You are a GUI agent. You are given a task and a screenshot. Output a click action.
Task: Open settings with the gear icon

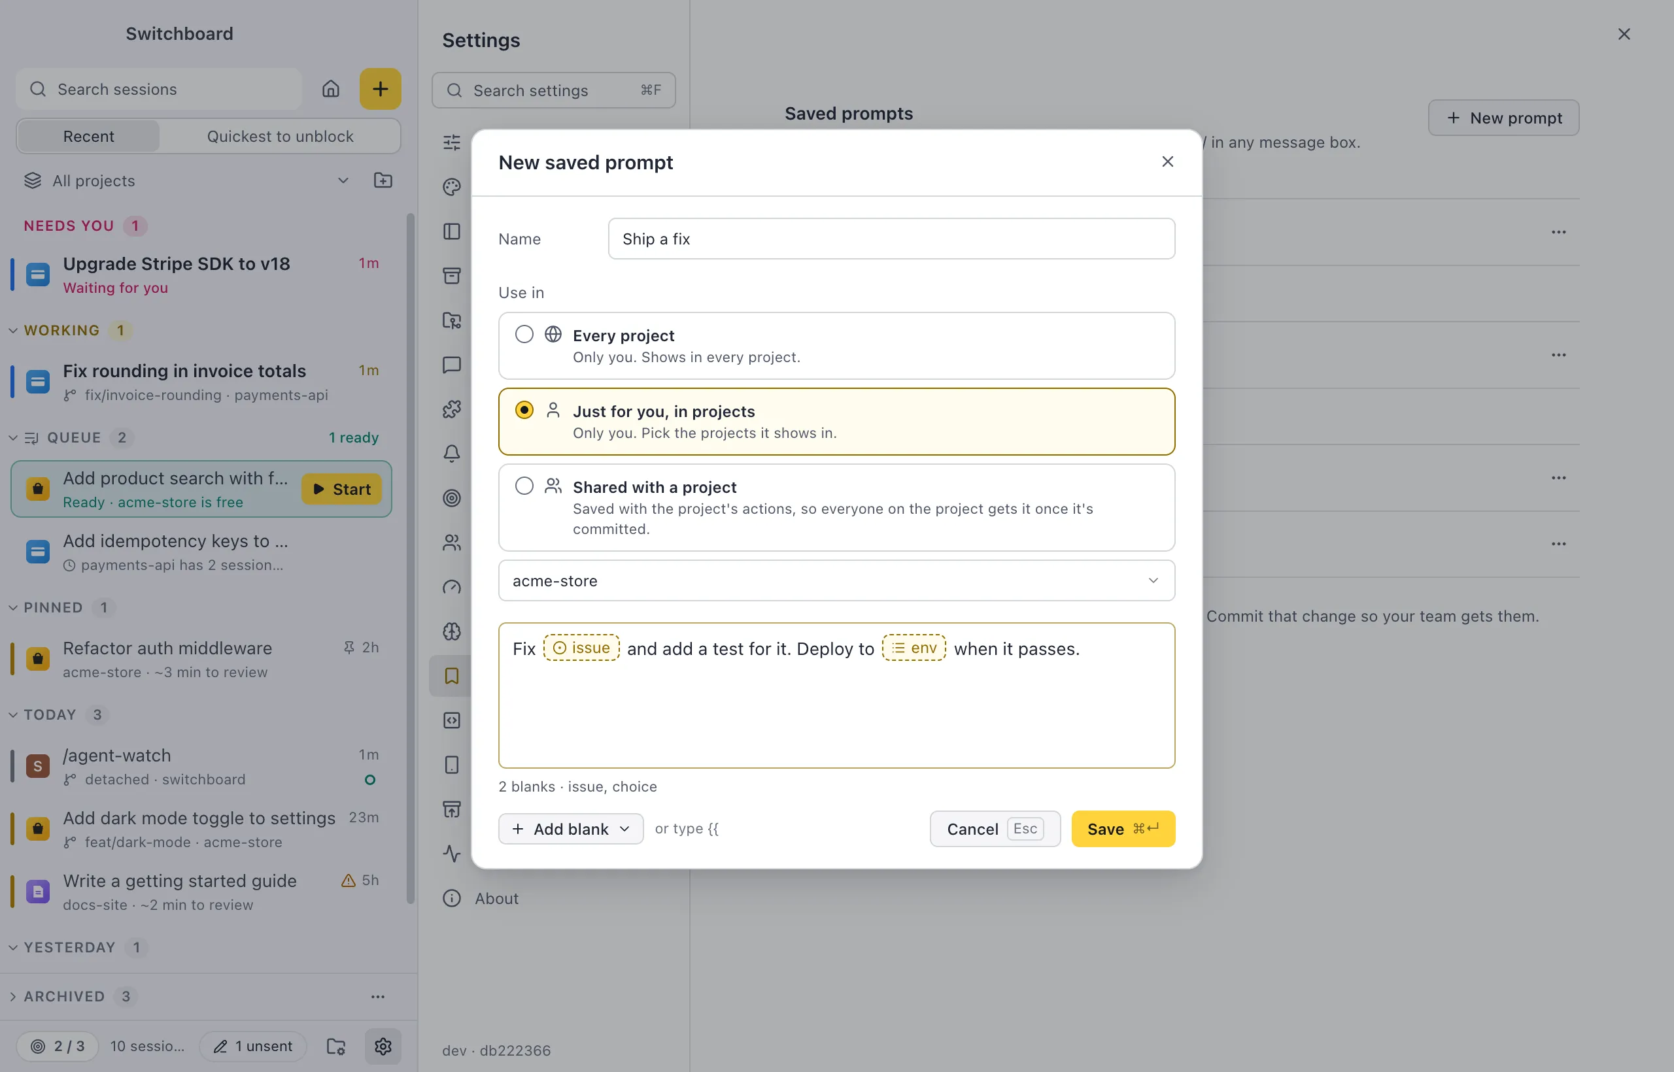tap(383, 1047)
